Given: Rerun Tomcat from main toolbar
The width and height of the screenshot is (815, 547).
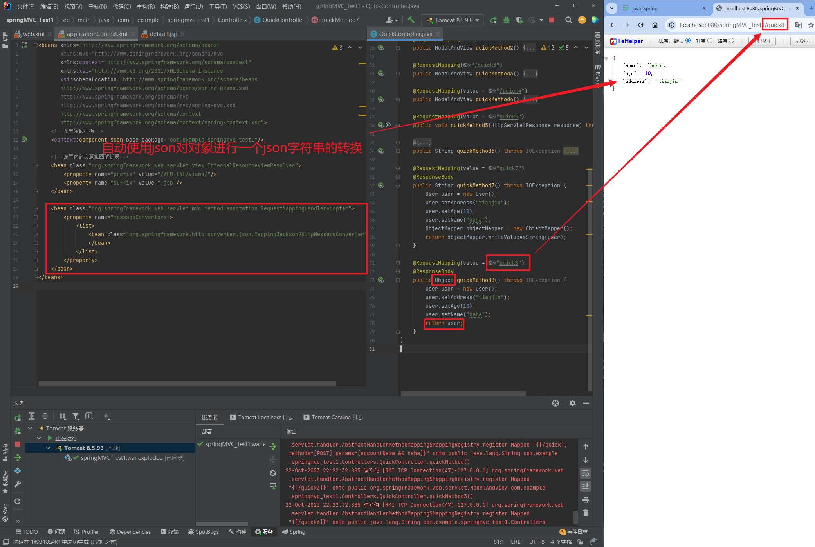Looking at the screenshot, I should [493, 20].
